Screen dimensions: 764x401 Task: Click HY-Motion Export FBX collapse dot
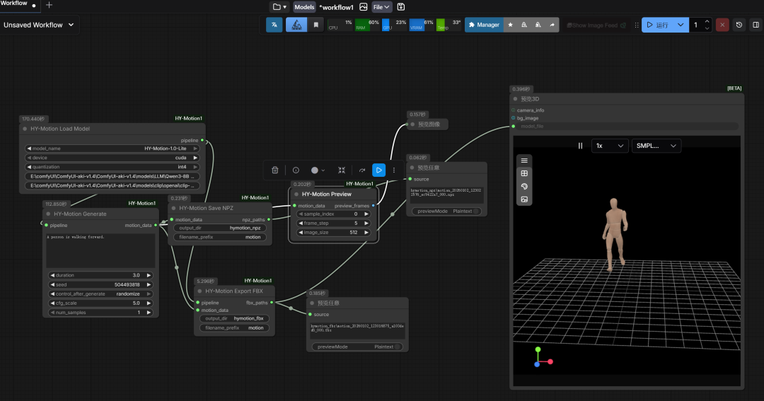199,291
